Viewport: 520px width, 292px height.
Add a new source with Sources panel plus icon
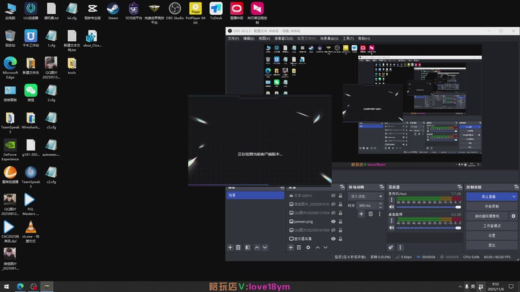[291, 247]
